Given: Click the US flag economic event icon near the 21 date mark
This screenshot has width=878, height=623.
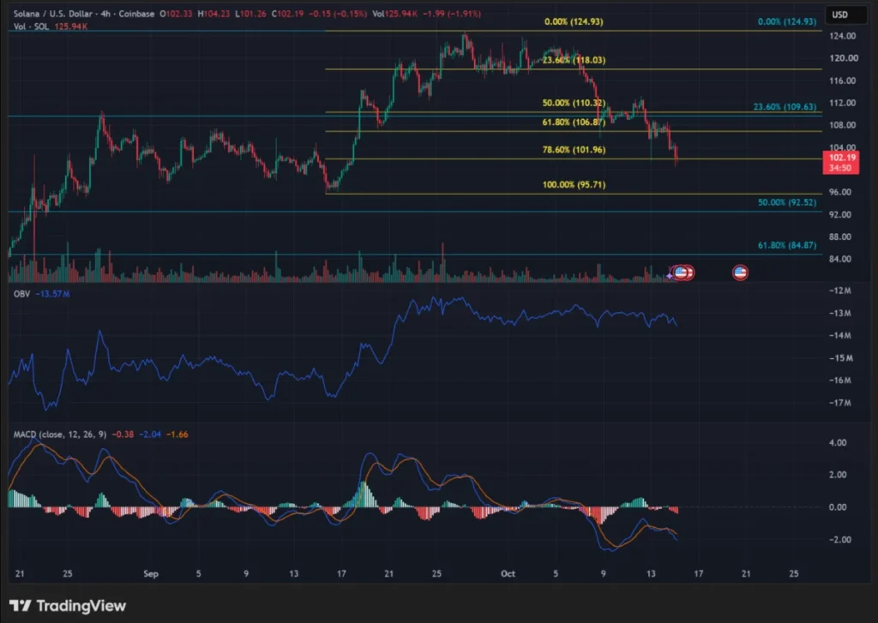Looking at the screenshot, I should coord(740,273).
